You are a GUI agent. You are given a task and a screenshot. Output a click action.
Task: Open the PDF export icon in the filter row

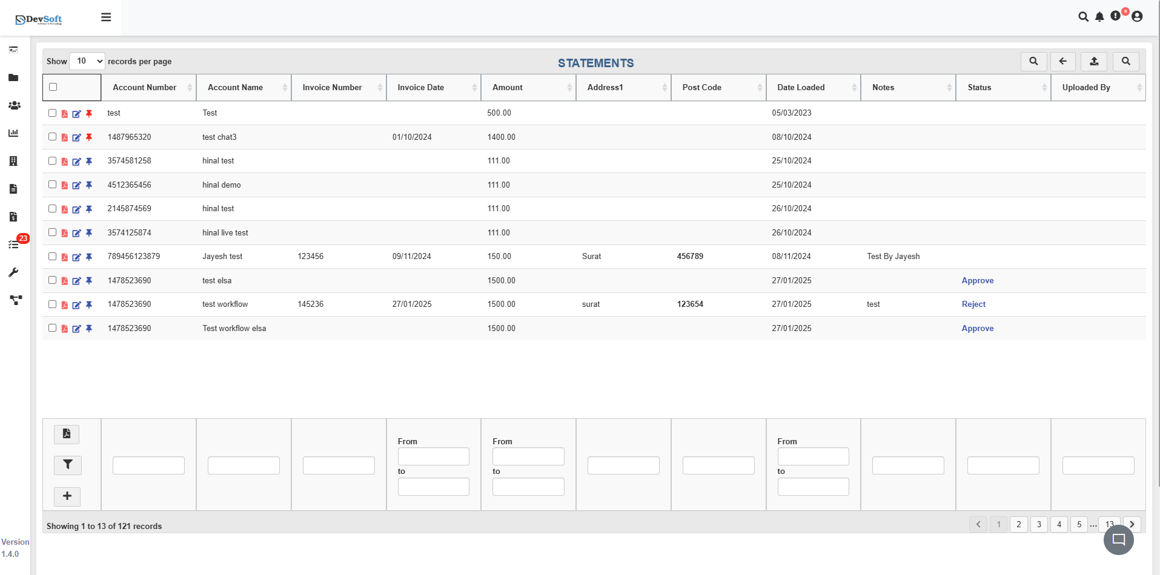[67, 434]
